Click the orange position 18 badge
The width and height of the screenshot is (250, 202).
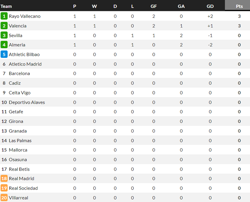pos(4,179)
